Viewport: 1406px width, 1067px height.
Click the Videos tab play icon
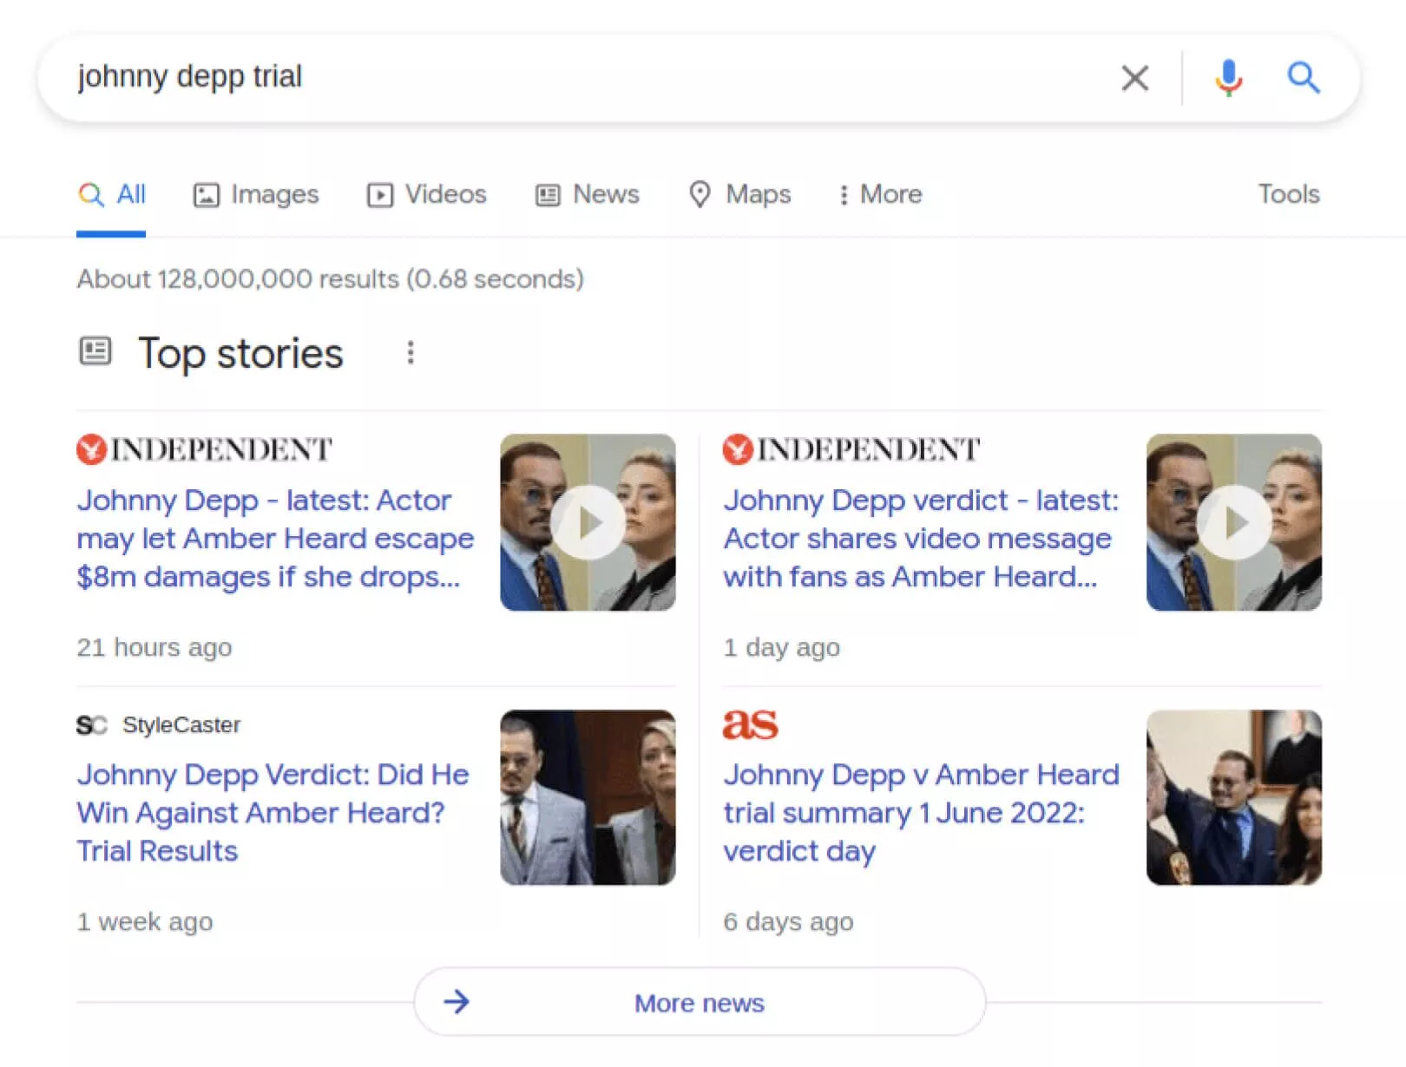pyautogui.click(x=379, y=195)
